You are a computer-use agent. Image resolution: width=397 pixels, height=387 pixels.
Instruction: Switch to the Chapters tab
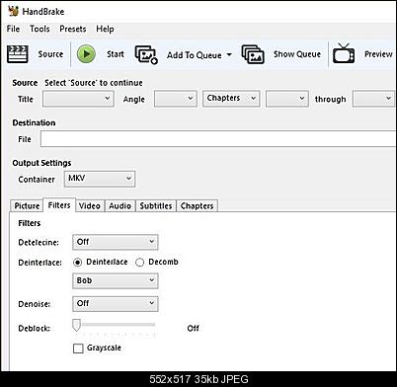197,206
